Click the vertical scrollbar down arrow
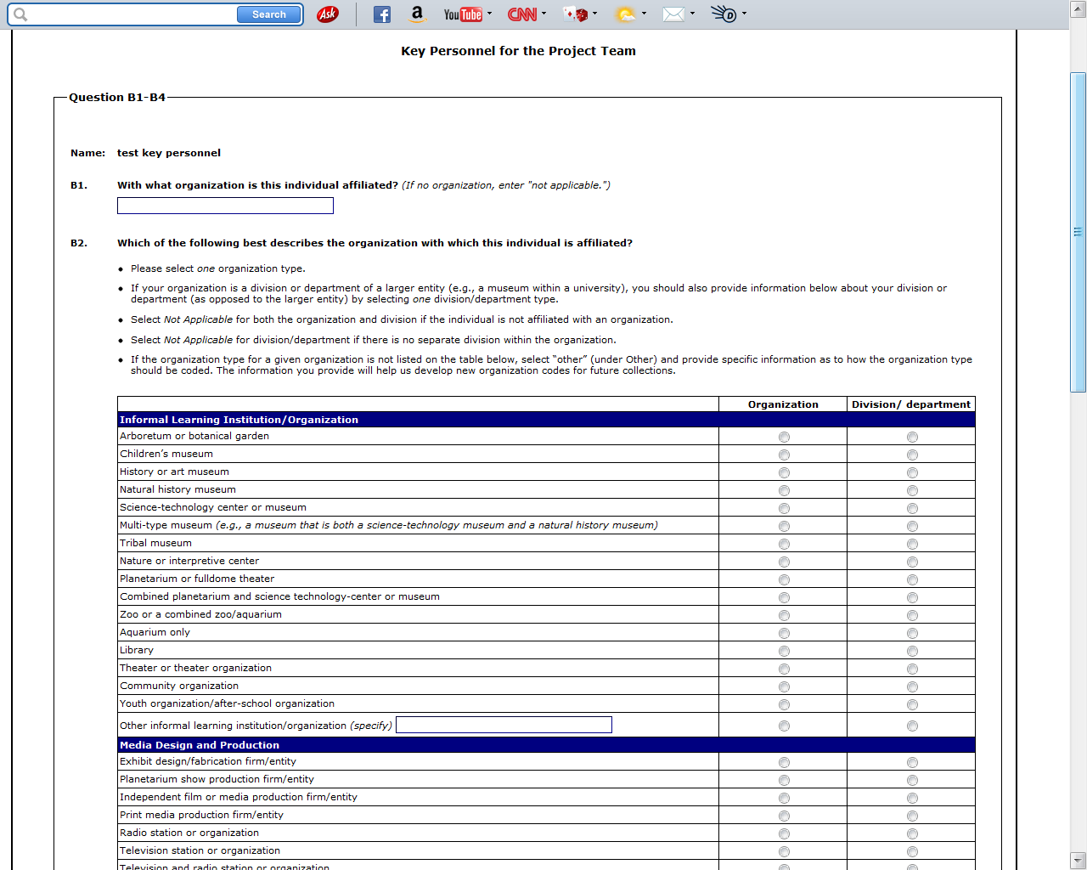 click(1079, 861)
